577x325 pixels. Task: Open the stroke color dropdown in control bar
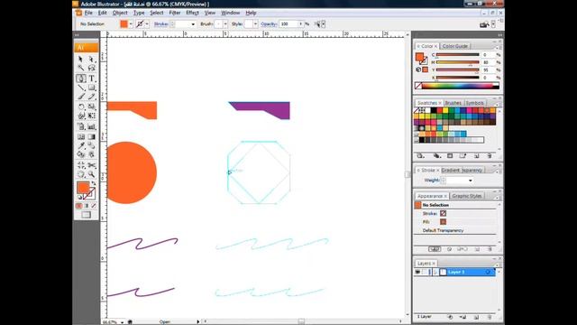point(147,24)
